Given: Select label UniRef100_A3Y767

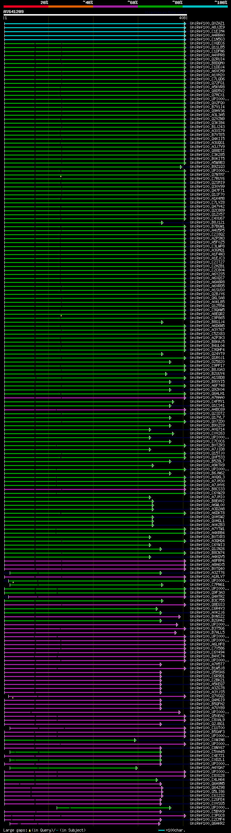Looking at the screenshot, I should (x=207, y=330).
